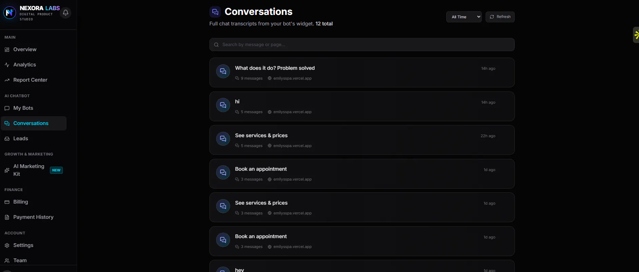Open 22h ago 'See services & prices' title

click(x=261, y=135)
